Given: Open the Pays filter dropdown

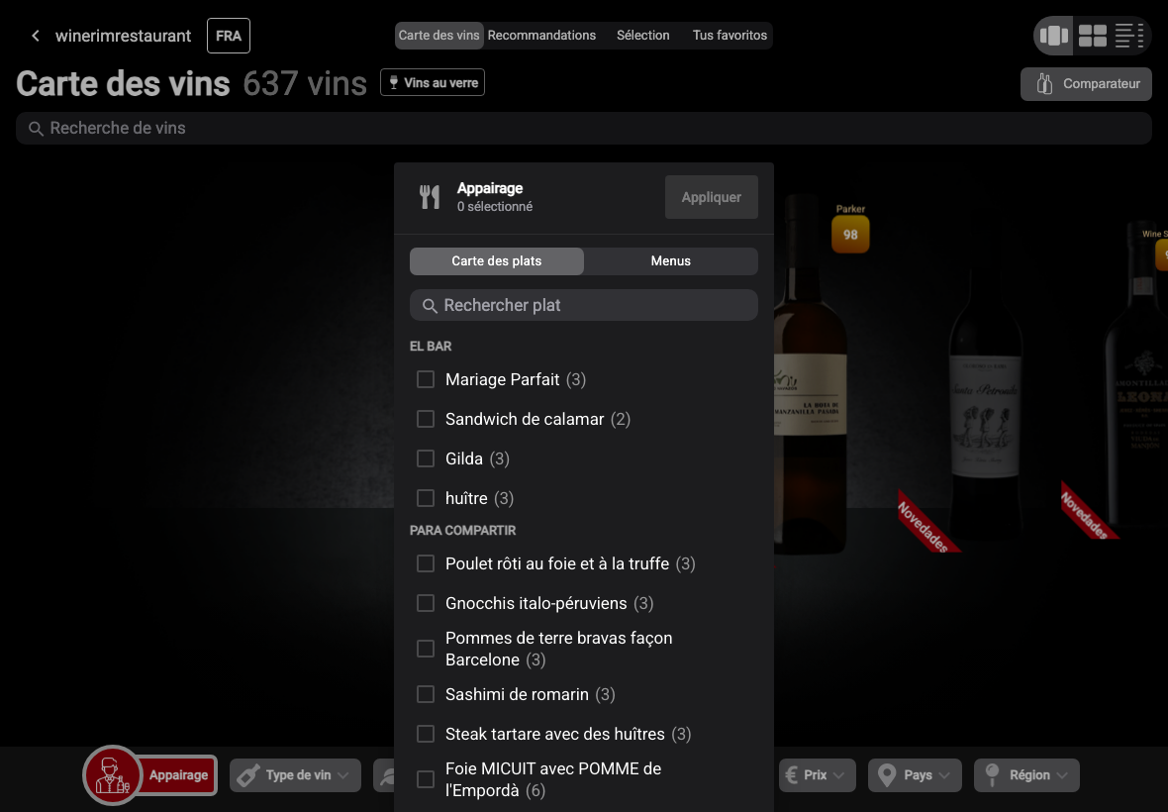Looking at the screenshot, I should [x=915, y=775].
